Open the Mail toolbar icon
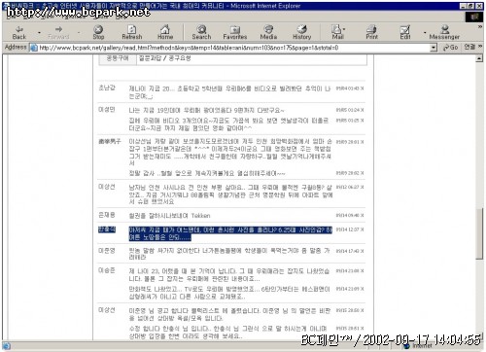486x352 pixels. click(x=337, y=32)
